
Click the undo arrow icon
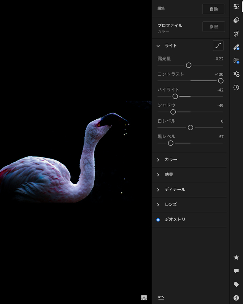tap(161, 298)
